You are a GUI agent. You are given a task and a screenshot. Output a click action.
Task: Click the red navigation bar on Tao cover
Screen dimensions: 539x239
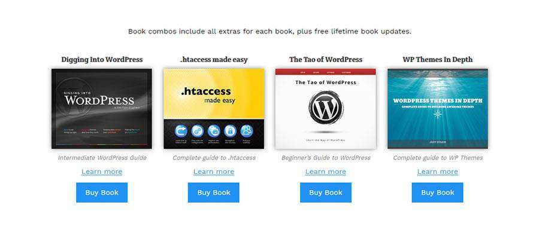coord(326,72)
